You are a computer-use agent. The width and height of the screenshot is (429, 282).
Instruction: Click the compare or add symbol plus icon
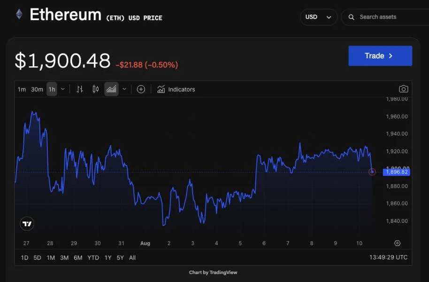tap(141, 89)
